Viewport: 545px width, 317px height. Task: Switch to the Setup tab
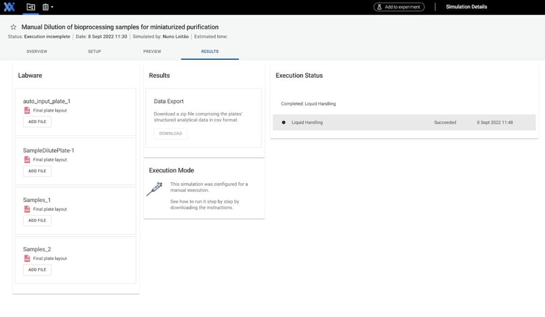tap(94, 51)
